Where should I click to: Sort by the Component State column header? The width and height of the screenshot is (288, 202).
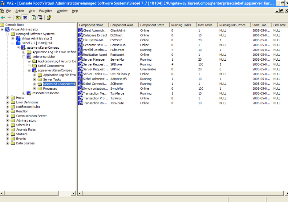[154, 25]
